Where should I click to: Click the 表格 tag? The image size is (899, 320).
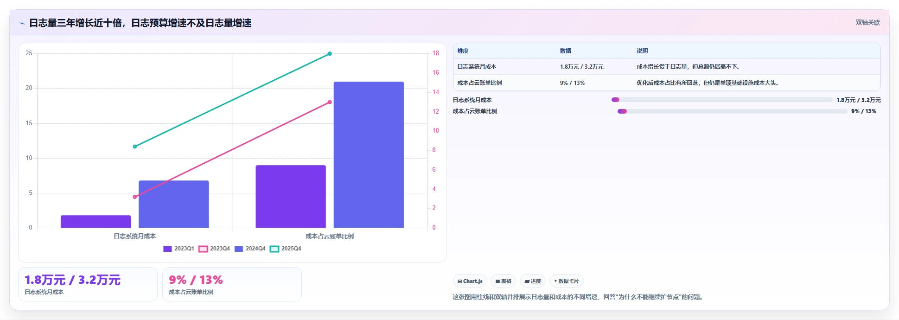tap(503, 281)
